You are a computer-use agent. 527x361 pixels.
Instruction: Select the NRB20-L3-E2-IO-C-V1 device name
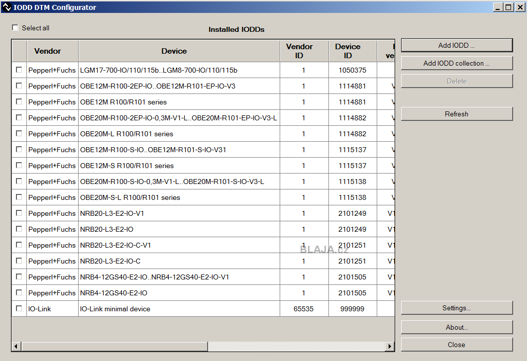pos(115,246)
